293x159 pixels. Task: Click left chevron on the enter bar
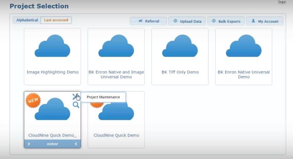[x=76, y=144]
